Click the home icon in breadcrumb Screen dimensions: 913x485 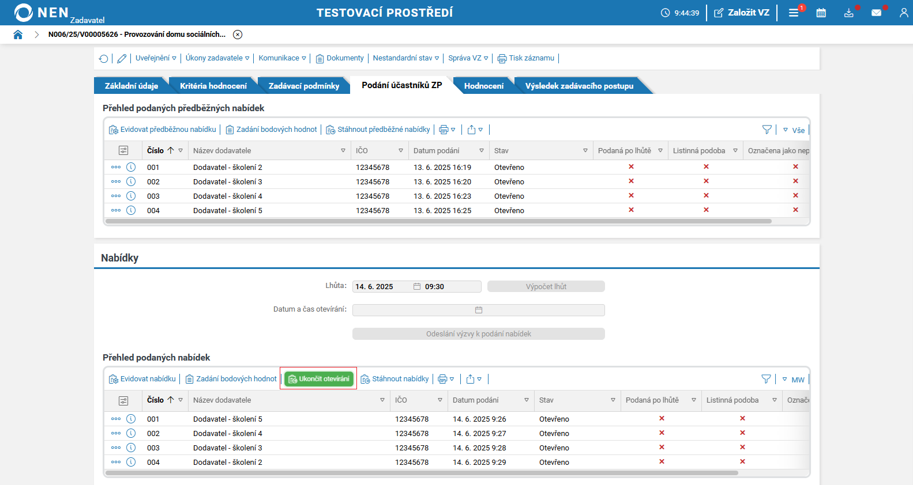(18, 35)
